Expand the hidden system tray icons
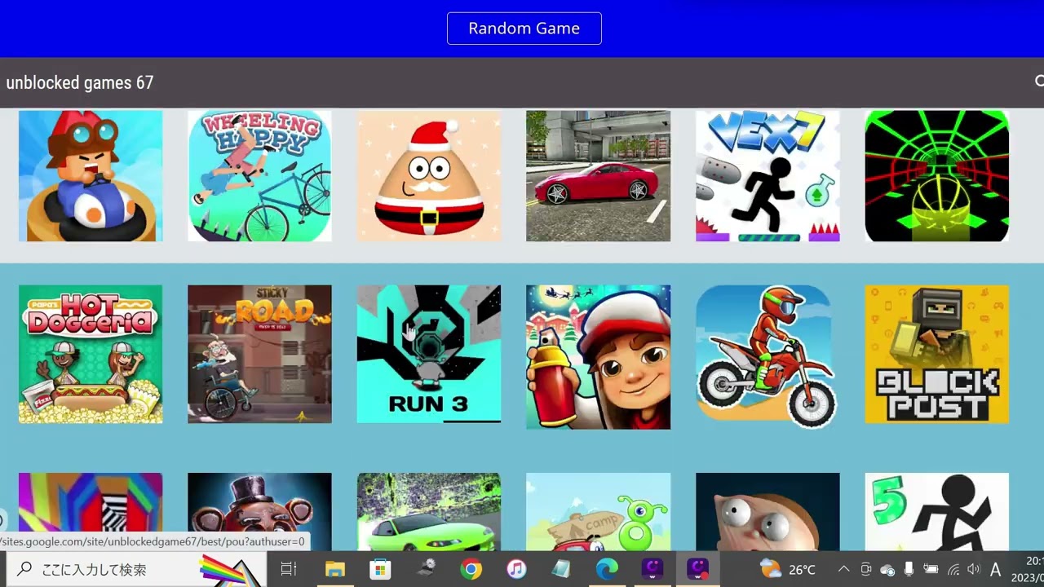The image size is (1044, 587). pyautogui.click(x=844, y=569)
